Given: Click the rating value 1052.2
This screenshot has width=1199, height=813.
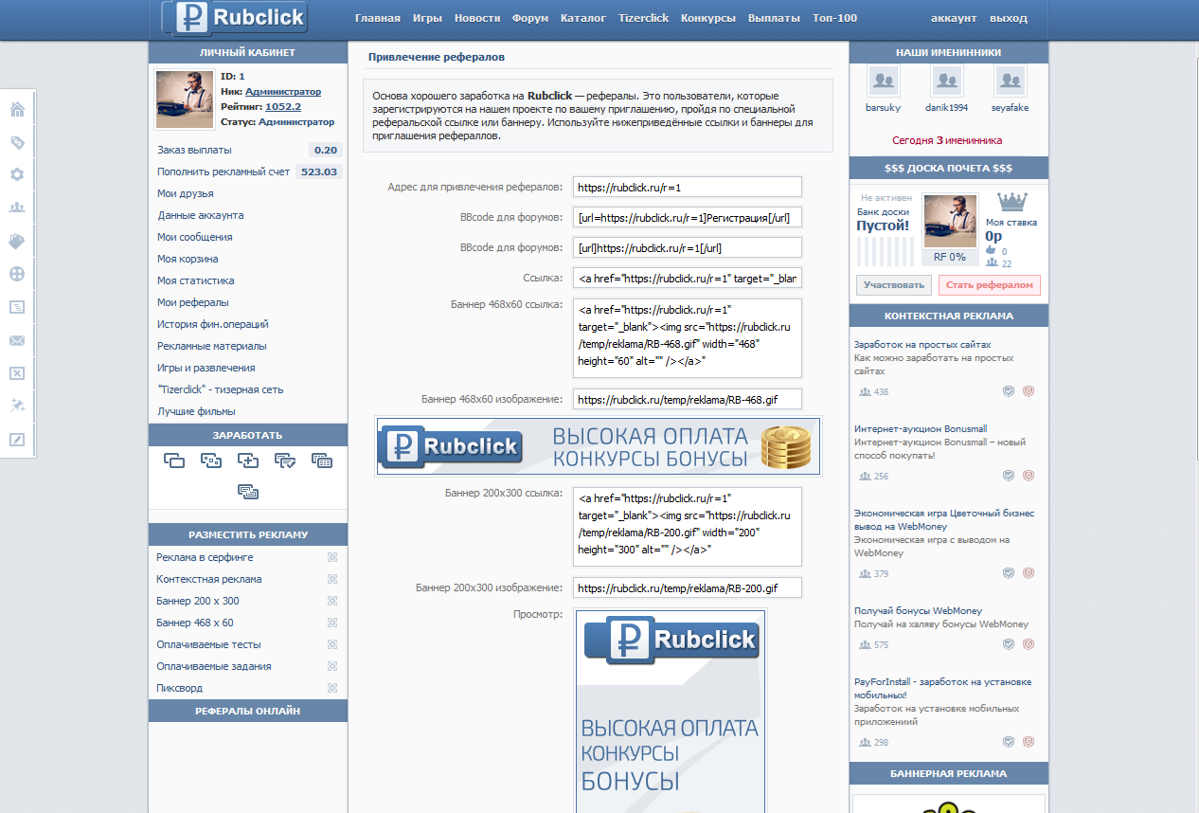Looking at the screenshot, I should 283,107.
